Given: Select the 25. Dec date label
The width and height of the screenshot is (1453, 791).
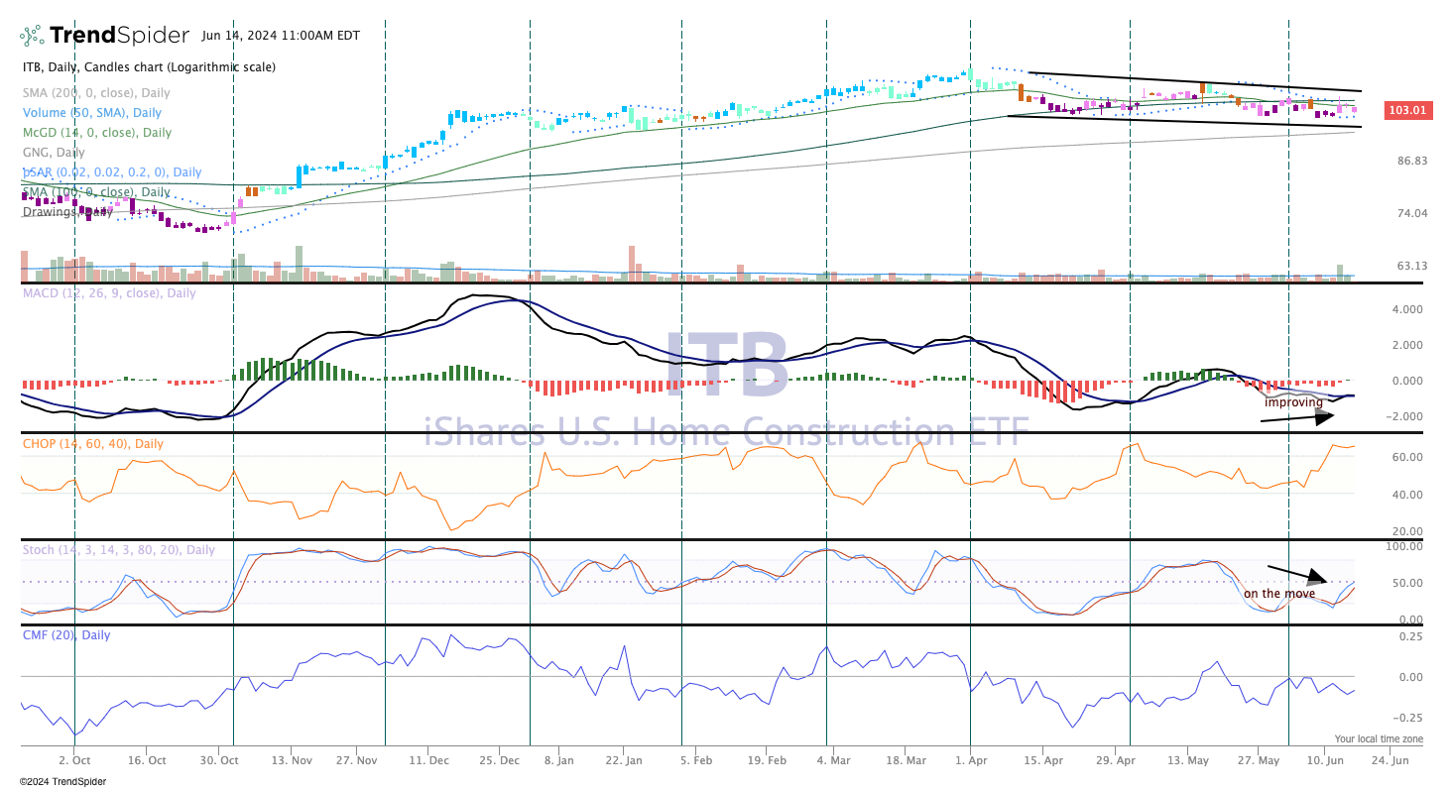Looking at the screenshot, I should 500,760.
